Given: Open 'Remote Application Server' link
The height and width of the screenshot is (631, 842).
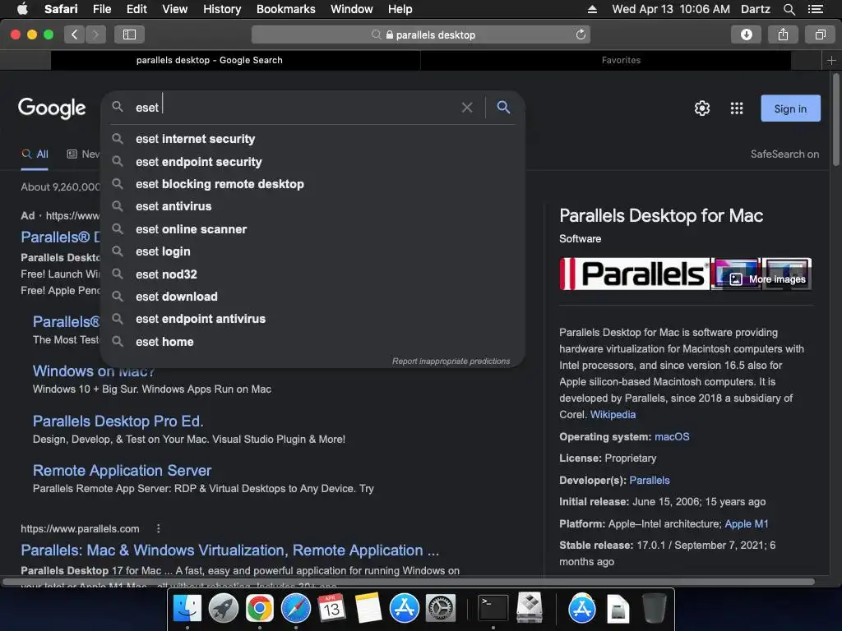Looking at the screenshot, I should [122, 471].
